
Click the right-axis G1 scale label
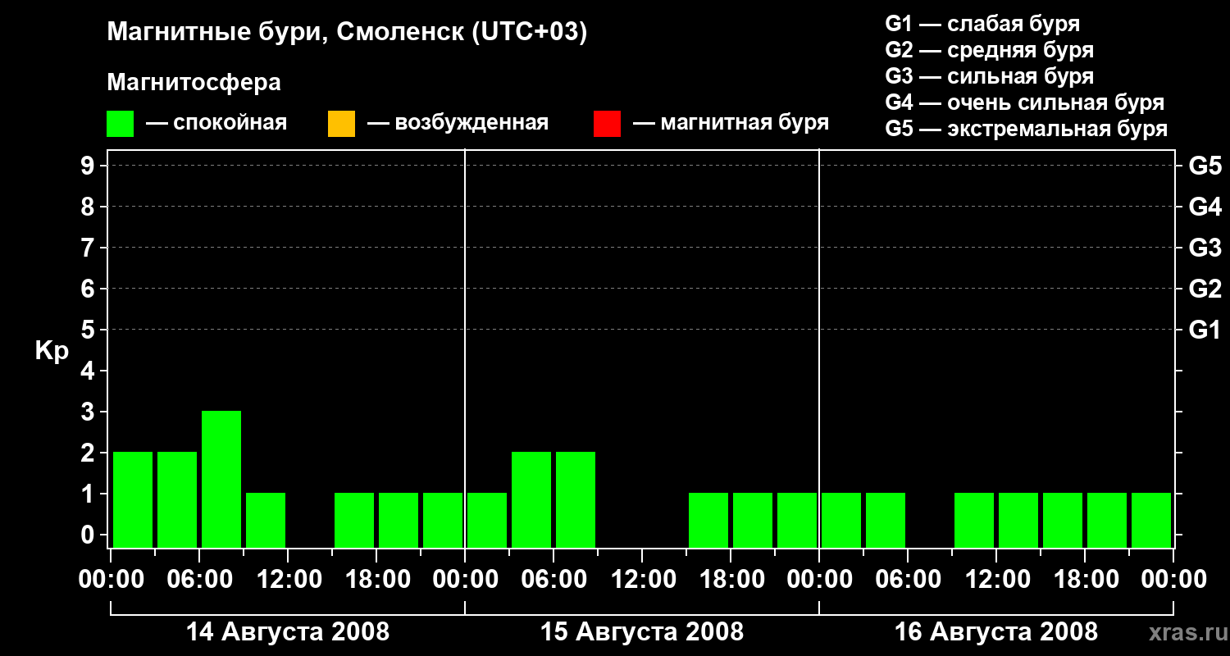pyautogui.click(x=1205, y=330)
